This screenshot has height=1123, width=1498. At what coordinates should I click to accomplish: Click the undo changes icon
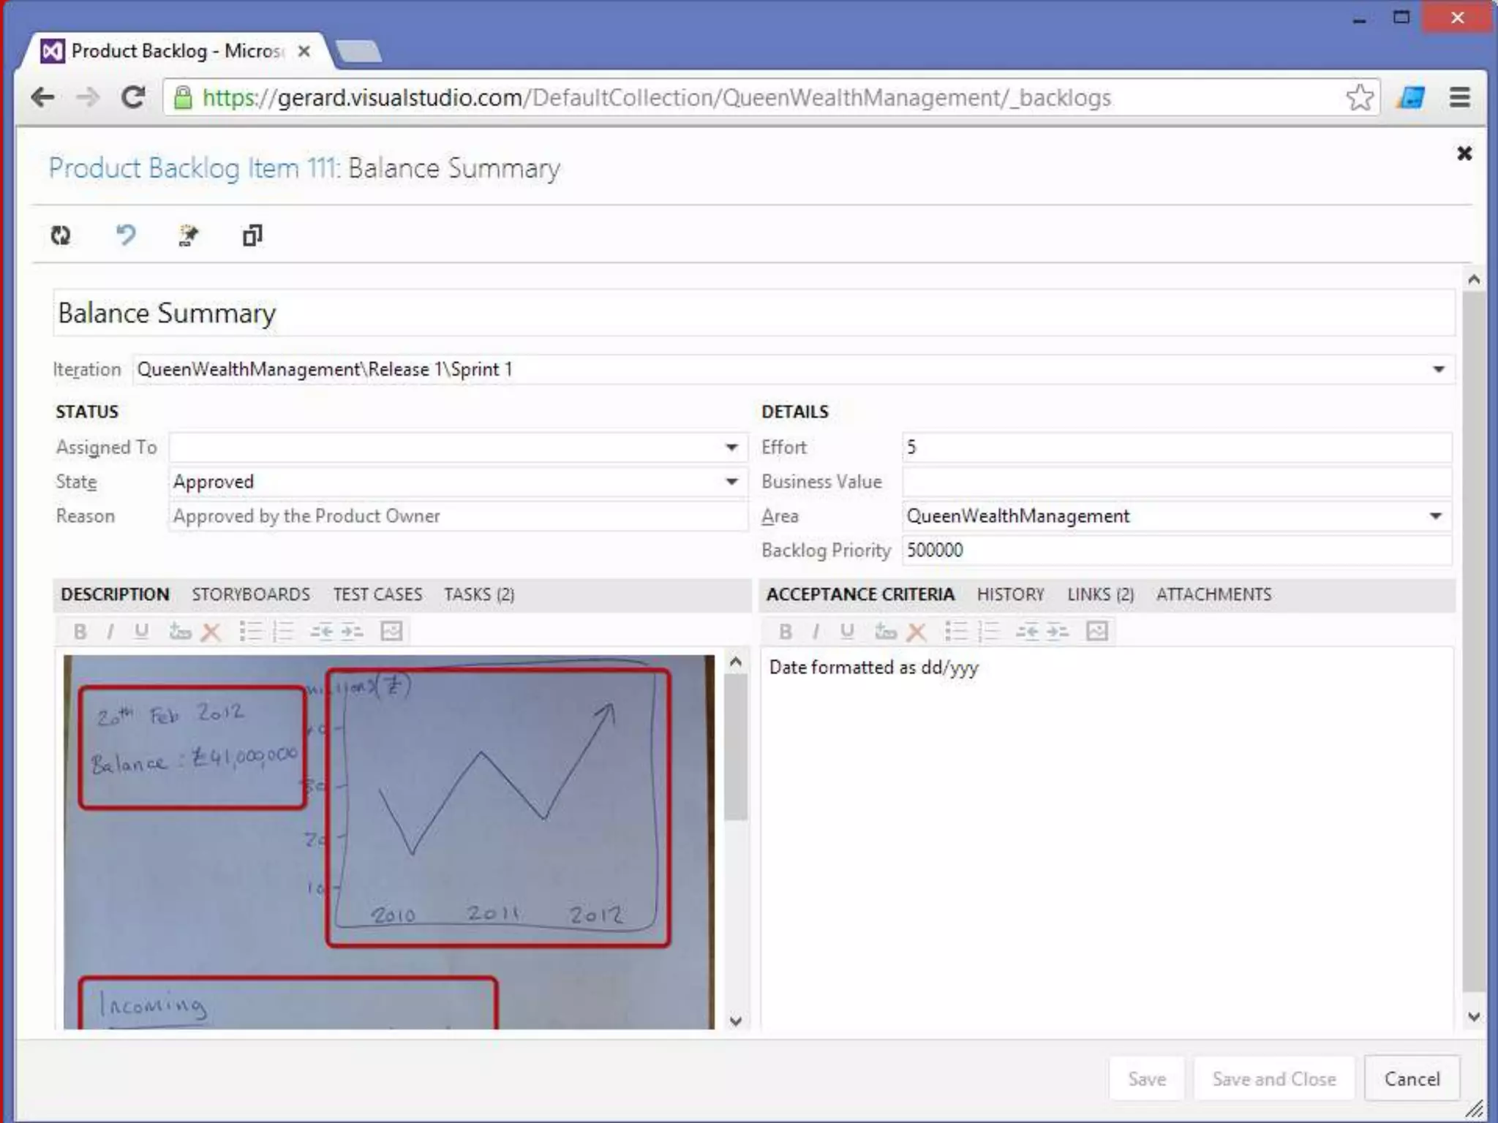tap(126, 235)
